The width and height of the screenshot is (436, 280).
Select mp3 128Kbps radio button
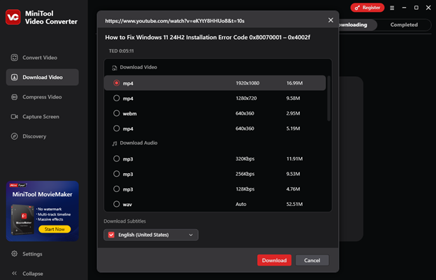click(117, 189)
